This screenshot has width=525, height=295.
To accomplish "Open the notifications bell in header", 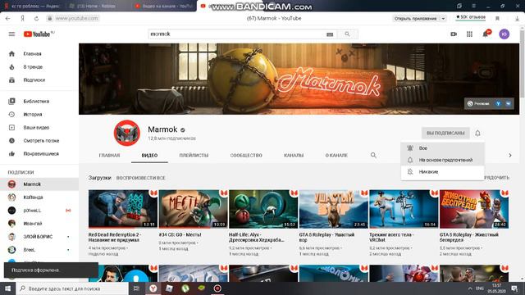I will pos(486,34).
